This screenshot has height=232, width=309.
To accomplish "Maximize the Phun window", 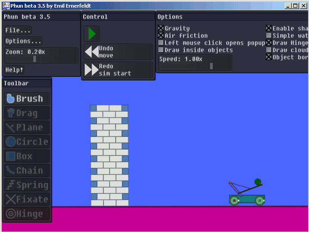I will tap(296, 6).
